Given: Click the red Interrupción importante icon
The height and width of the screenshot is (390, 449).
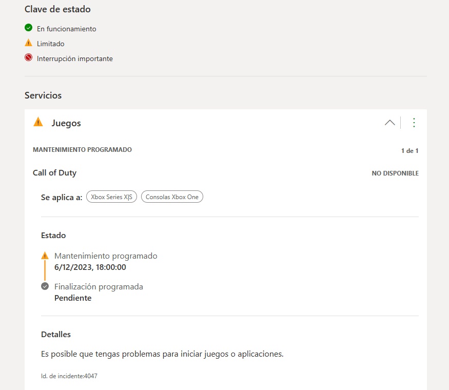Looking at the screenshot, I should [x=28, y=58].
